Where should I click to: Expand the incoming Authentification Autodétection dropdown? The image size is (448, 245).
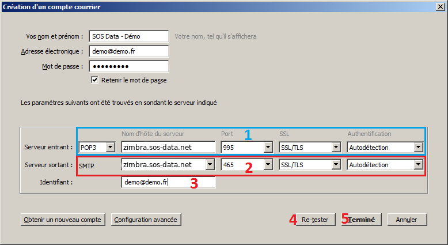(x=418, y=148)
